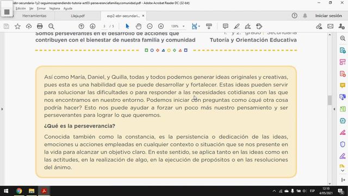Click the scrolling mode toolbar icon
The image size is (348, 196).
point(209,27)
